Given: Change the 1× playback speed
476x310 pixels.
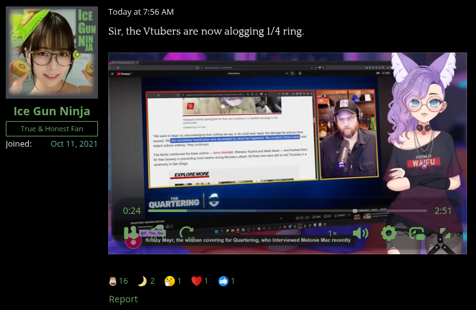Looking at the screenshot, I should (x=332, y=233).
